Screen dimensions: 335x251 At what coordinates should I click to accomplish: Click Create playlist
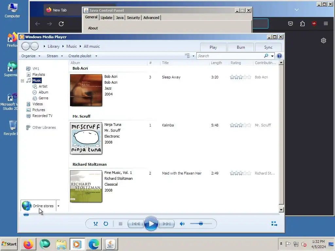(80, 56)
